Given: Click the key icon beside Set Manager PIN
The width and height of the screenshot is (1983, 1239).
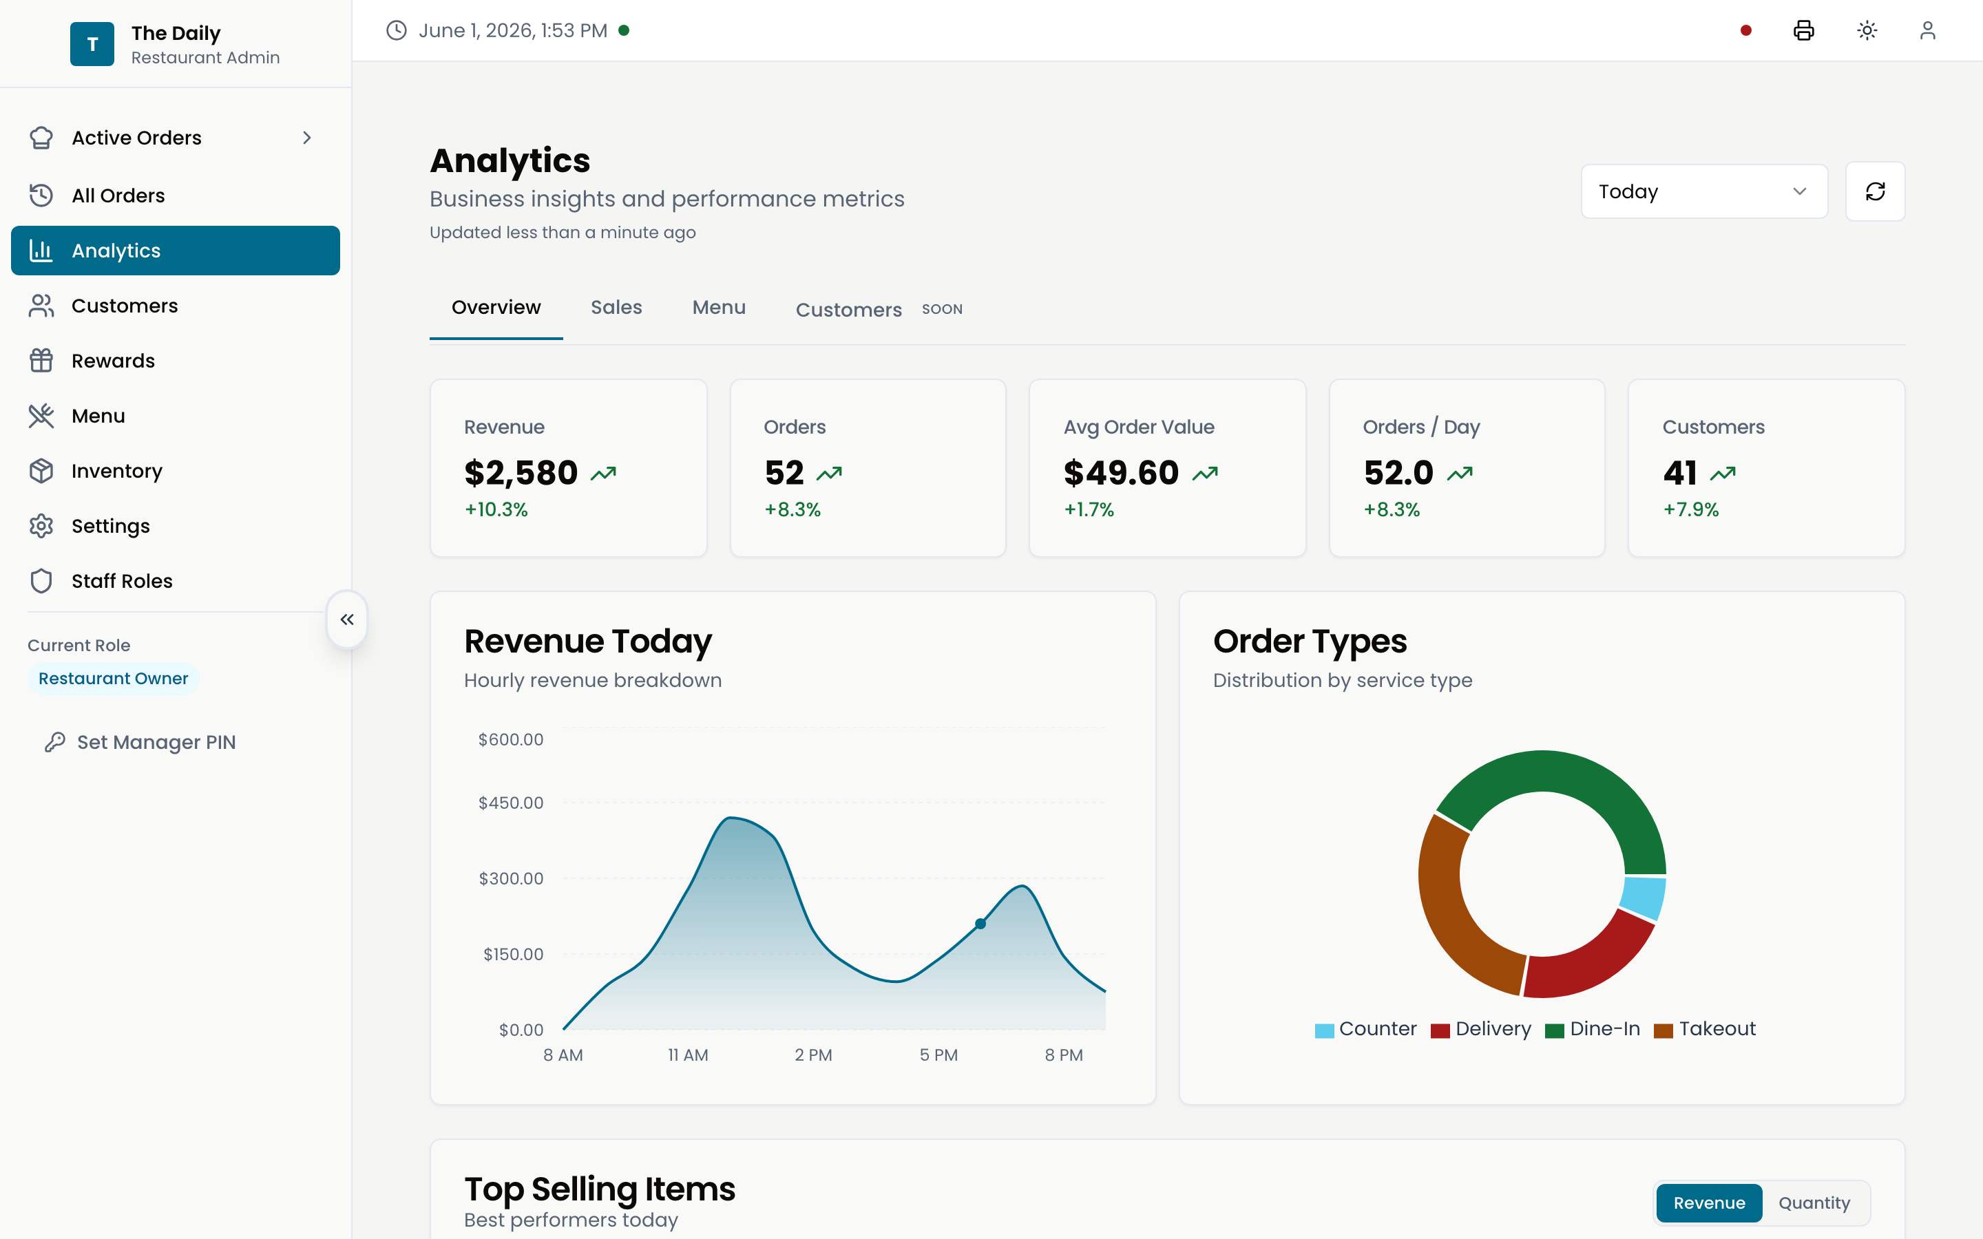Looking at the screenshot, I should point(55,741).
